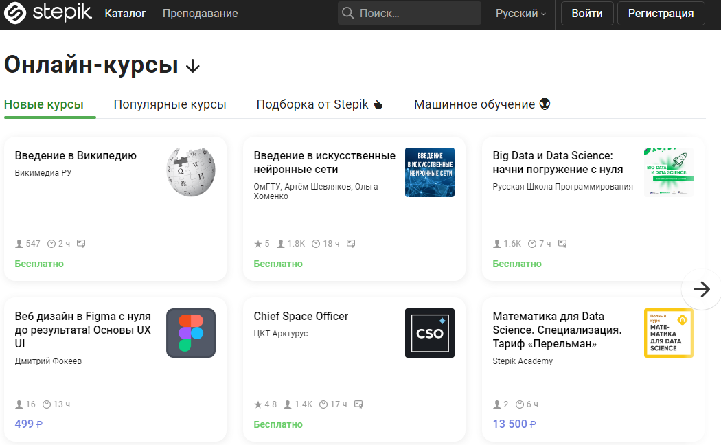Open course Введение в искусственные нейронные сети
This screenshot has height=445, width=721.
pos(325,162)
